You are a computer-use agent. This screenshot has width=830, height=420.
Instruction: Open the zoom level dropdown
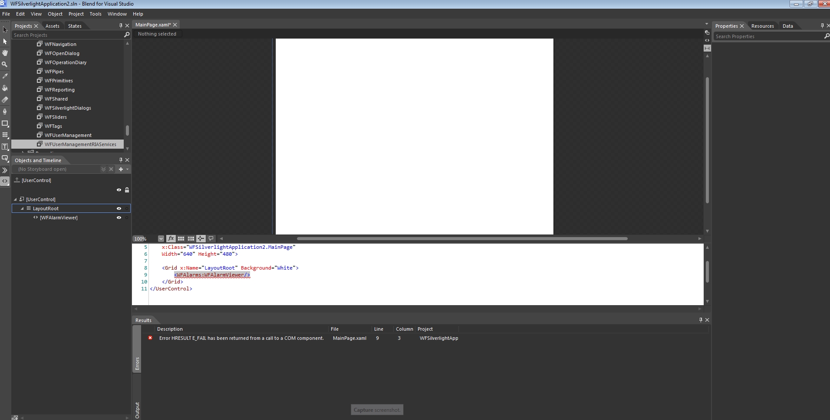pyautogui.click(x=161, y=238)
